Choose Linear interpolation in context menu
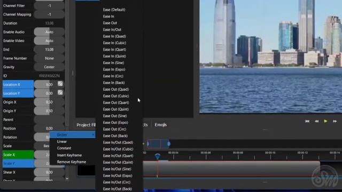 click(x=62, y=141)
